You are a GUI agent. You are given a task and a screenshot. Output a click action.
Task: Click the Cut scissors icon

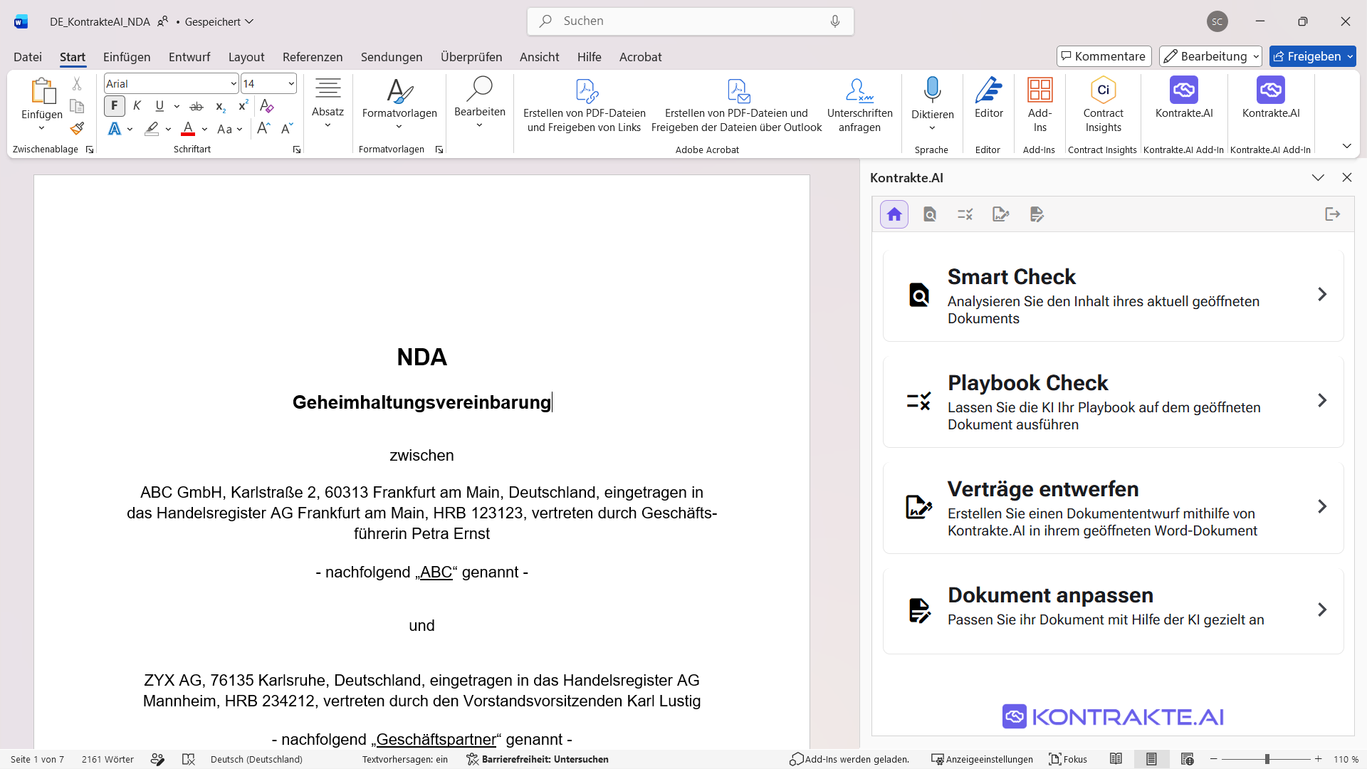point(77,84)
